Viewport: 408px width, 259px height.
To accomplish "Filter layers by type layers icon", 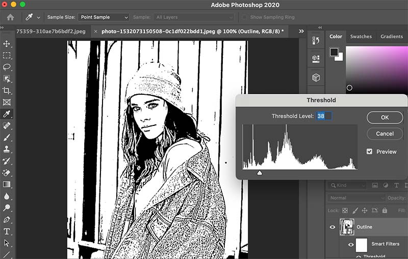I will (x=396, y=185).
